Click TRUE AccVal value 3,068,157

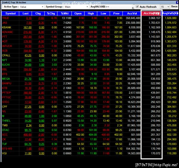[154, 18]
